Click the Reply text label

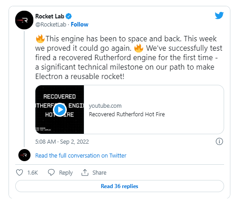click(x=66, y=173)
